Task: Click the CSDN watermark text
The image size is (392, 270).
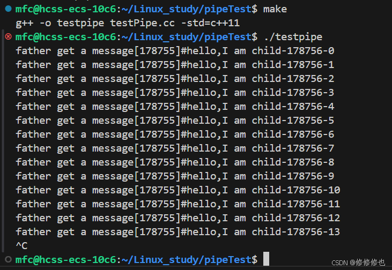Action: (x=358, y=262)
